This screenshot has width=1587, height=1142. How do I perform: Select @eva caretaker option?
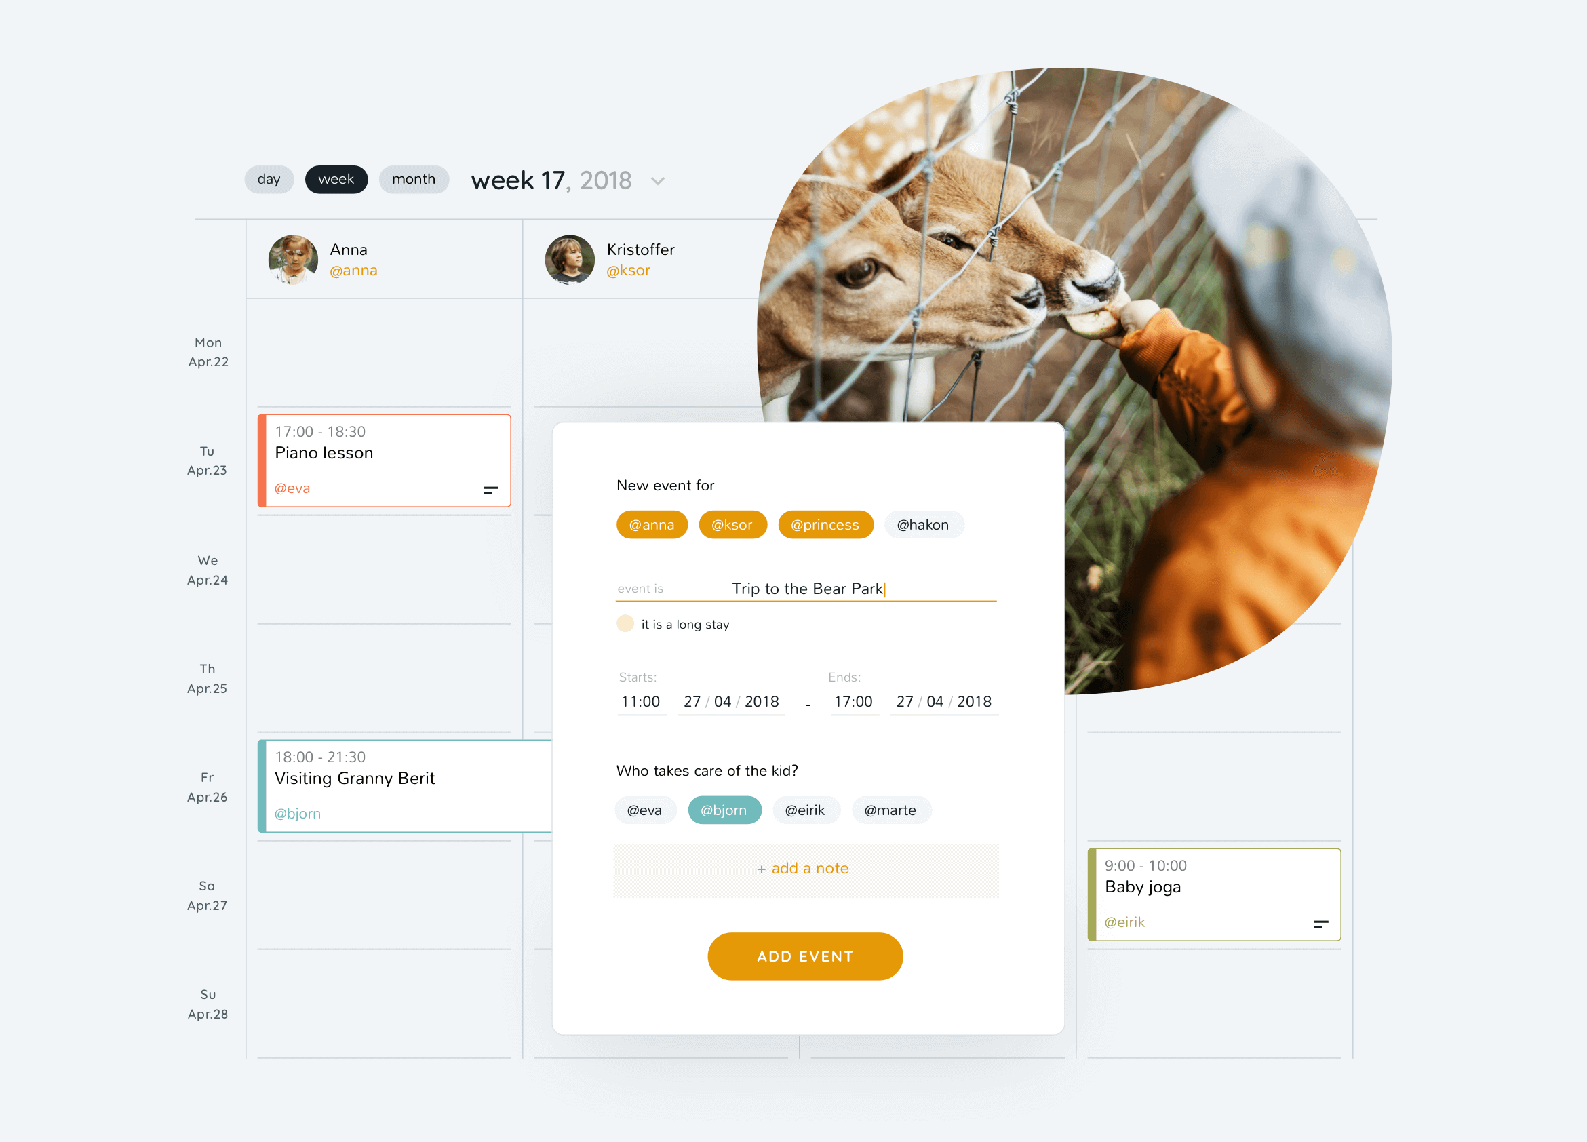pos(644,810)
